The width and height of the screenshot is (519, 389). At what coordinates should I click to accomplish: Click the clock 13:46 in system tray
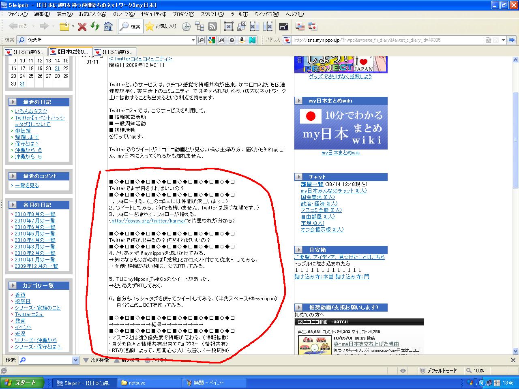pos(508,383)
